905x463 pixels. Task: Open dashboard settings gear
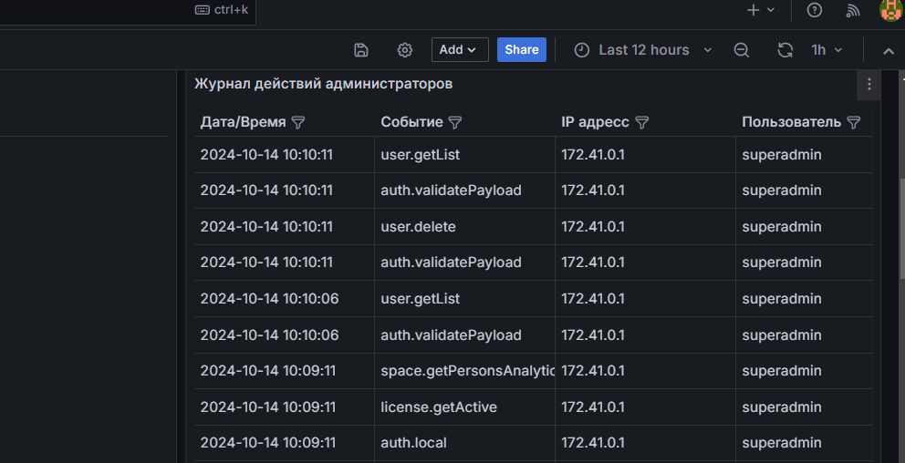pos(405,50)
